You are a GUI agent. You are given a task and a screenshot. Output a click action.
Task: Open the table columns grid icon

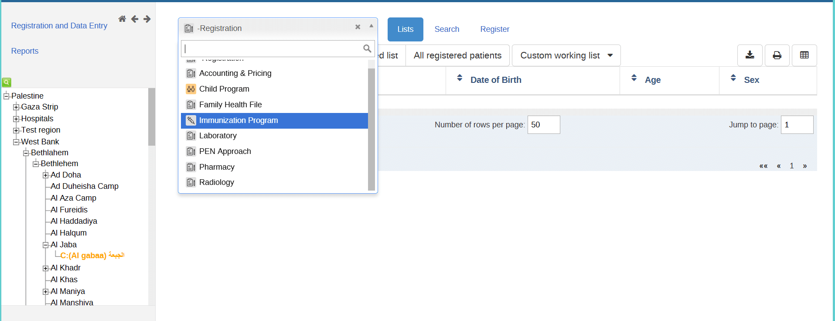click(804, 55)
